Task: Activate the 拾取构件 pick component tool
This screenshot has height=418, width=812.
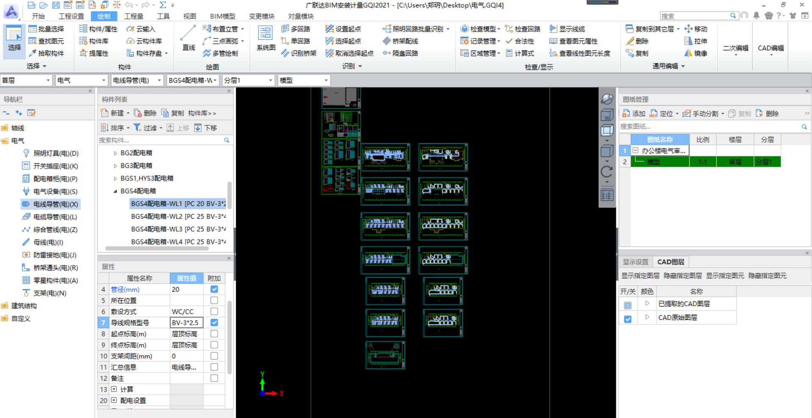Action: click(x=46, y=53)
